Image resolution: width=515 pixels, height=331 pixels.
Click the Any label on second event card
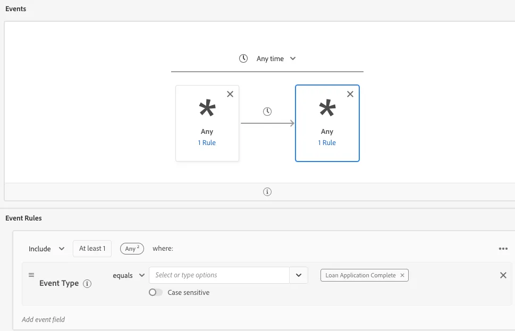[x=327, y=132]
